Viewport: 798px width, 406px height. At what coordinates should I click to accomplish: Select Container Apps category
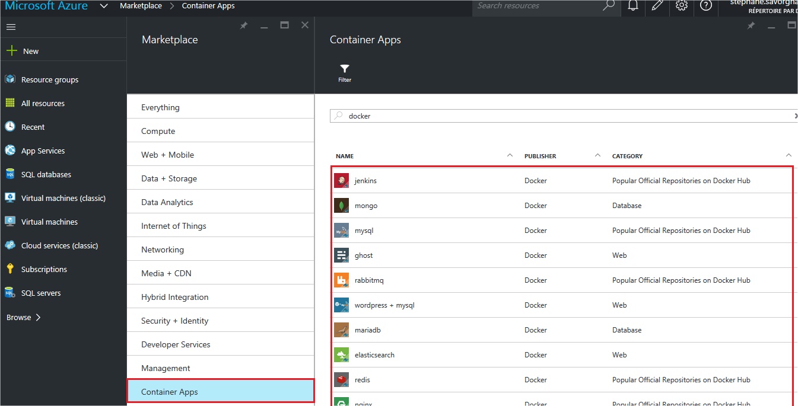click(x=220, y=392)
